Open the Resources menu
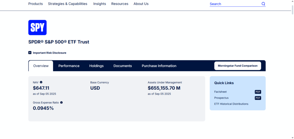Viewport: 294px width, 139px height. pyautogui.click(x=120, y=4)
